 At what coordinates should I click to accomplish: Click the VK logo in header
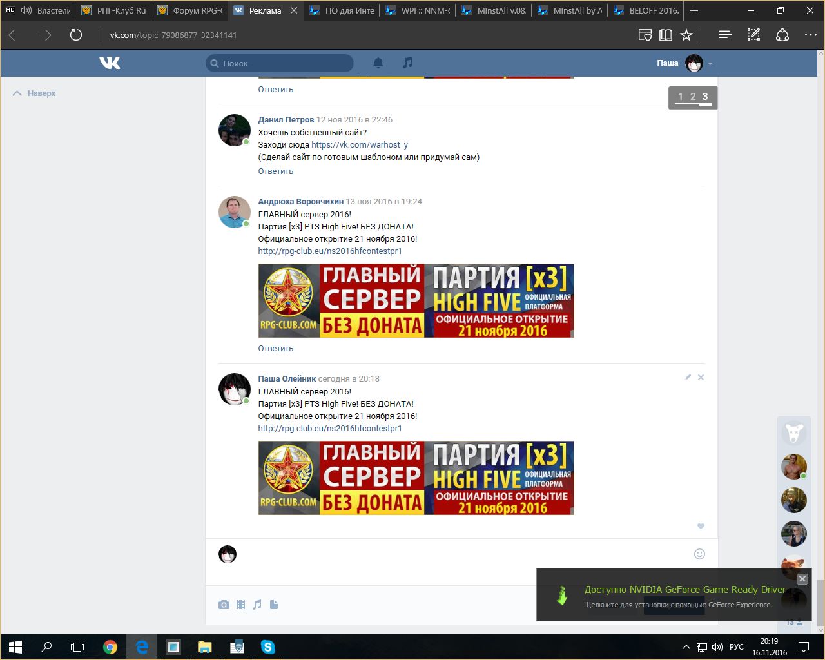110,63
